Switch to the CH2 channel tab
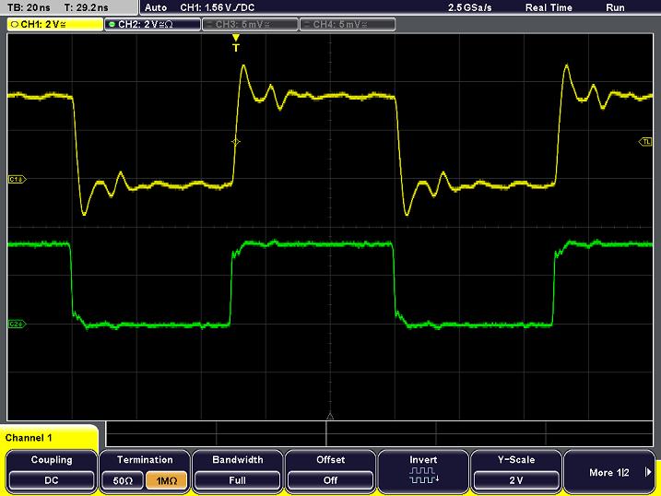 point(148,25)
